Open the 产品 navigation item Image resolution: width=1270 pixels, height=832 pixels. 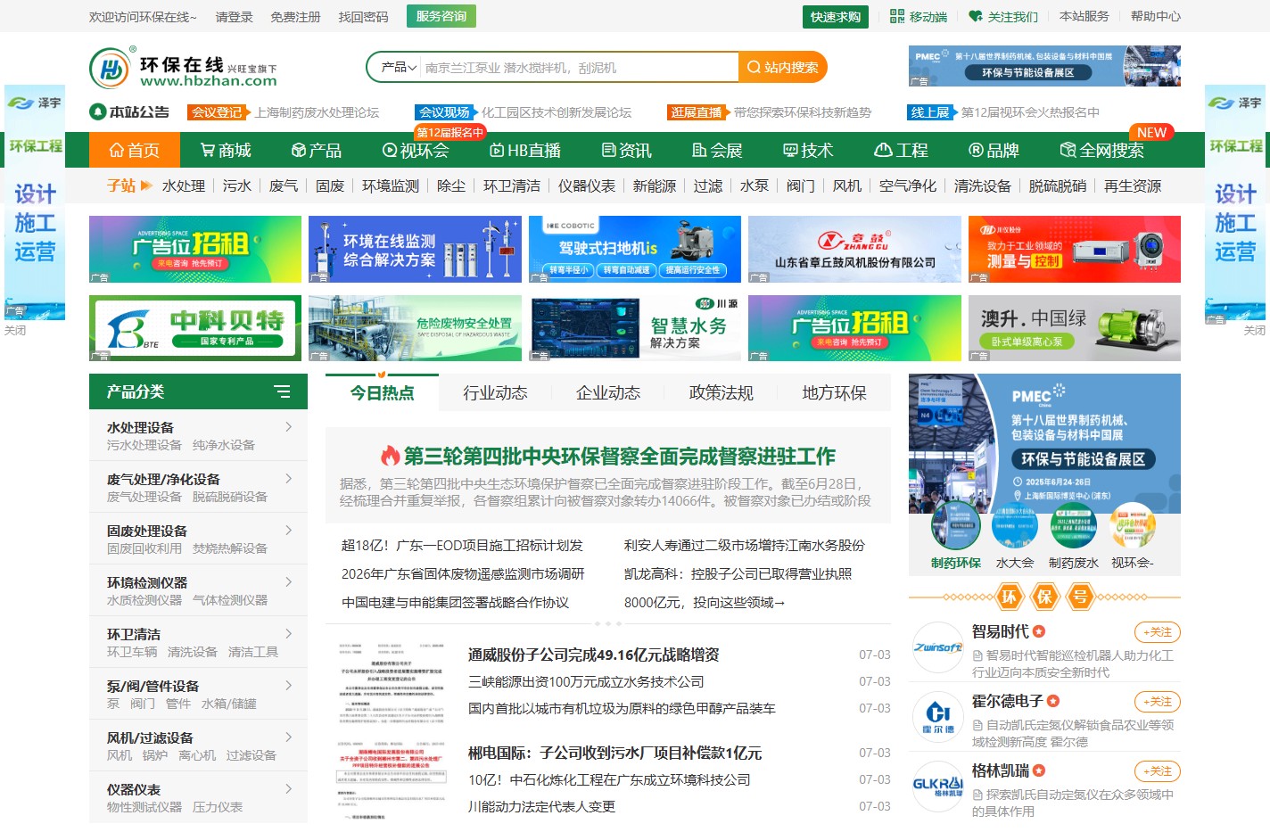pos(317,150)
